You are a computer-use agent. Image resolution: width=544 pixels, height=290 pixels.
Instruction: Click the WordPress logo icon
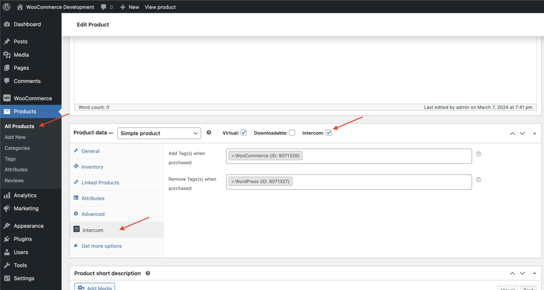6,7
